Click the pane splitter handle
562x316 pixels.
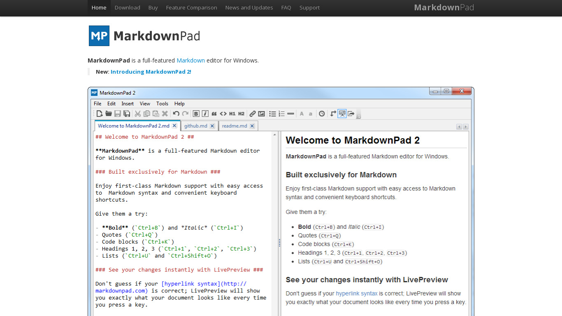pyautogui.click(x=280, y=242)
